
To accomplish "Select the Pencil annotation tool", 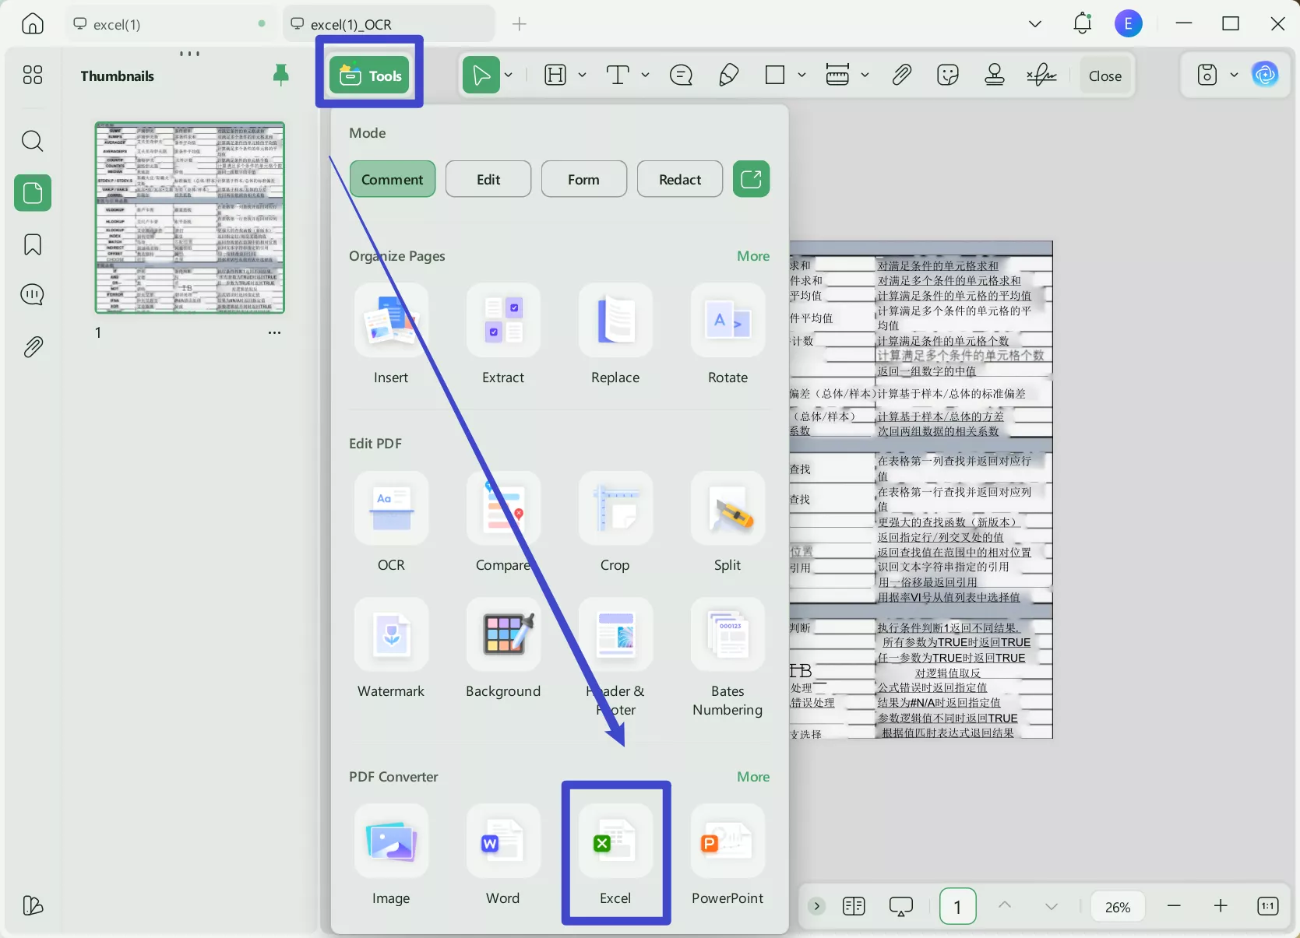I will click(x=728, y=75).
